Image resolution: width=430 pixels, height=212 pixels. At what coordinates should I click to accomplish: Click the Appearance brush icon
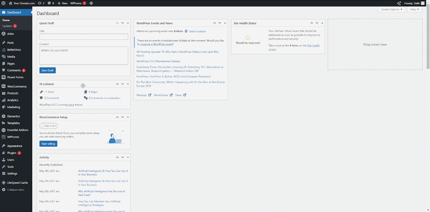[x=3, y=146]
